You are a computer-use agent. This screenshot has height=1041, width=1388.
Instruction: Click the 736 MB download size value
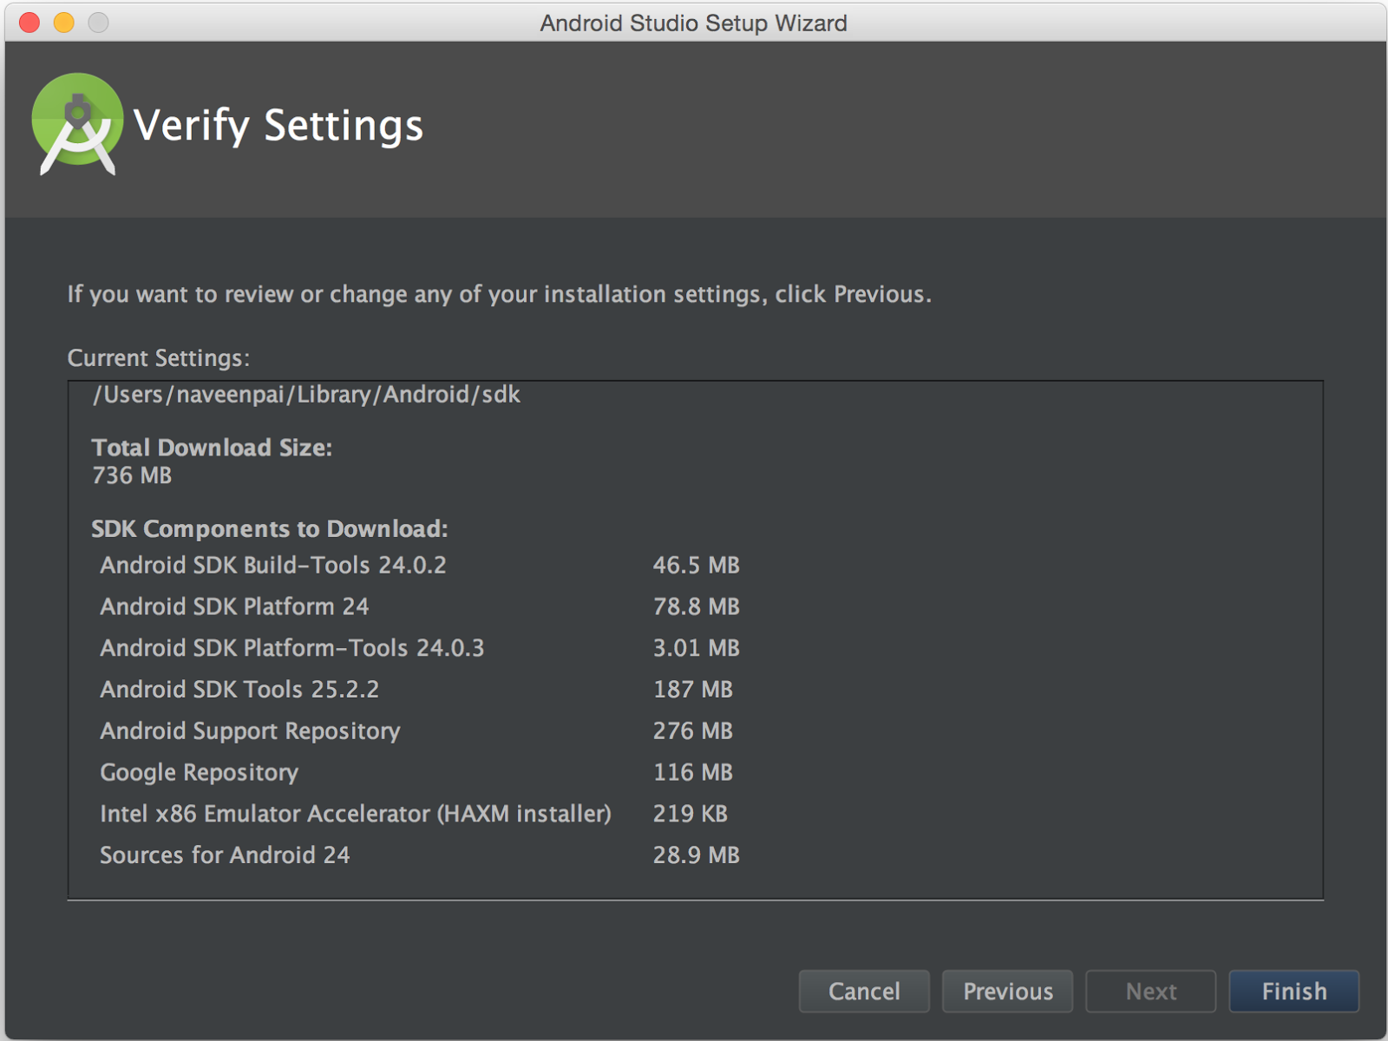pos(132,475)
